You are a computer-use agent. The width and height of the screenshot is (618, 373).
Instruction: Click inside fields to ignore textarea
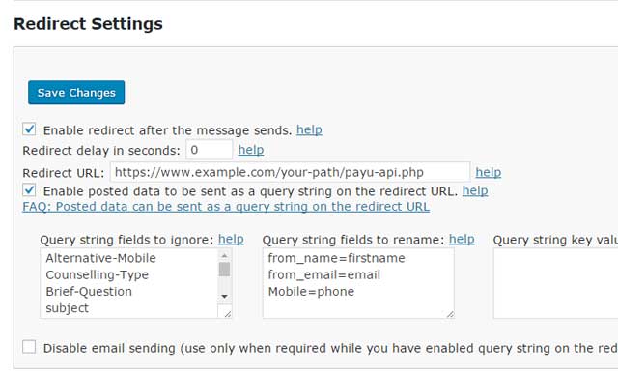tap(128, 283)
